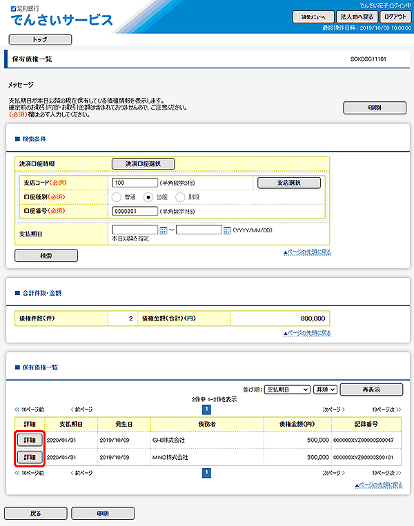Open the 支払期日 sort field dropdown
Viewport: 414px width, 526px height.
click(x=287, y=390)
